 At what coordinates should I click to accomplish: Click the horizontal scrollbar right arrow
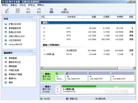134,68
